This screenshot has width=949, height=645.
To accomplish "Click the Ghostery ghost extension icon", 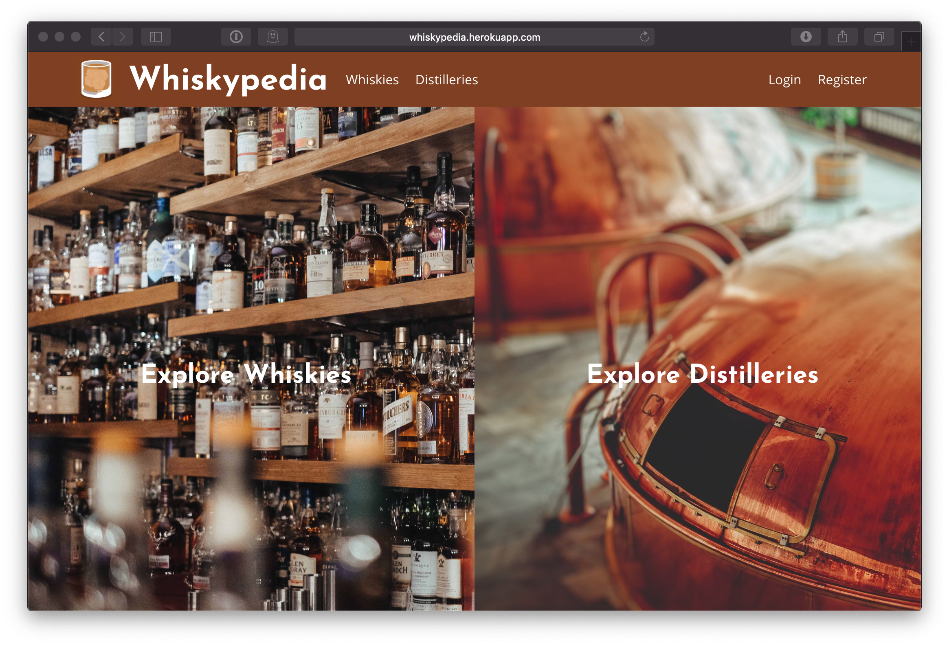I will 273,37.
